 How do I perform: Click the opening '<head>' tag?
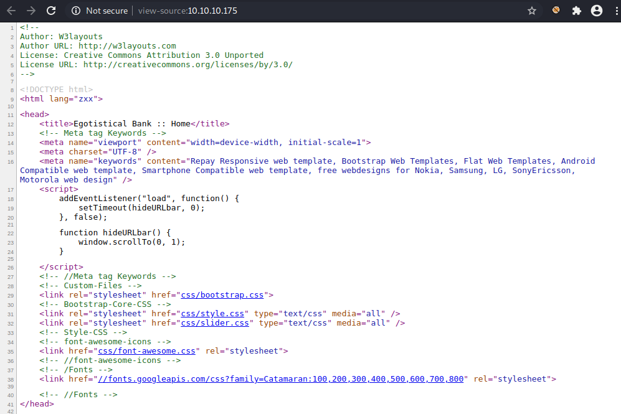point(34,115)
